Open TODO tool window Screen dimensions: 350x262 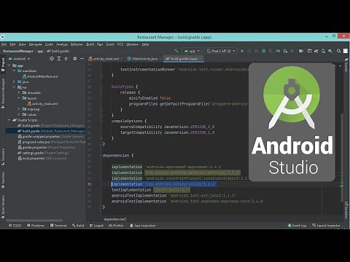pyautogui.click(x=15, y=226)
